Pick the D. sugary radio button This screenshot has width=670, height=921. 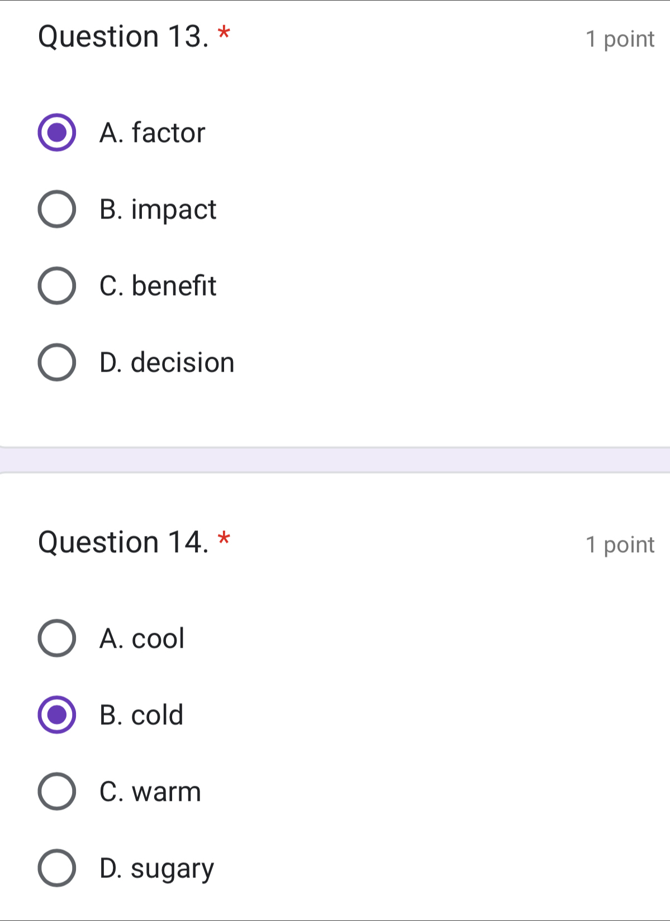[56, 868]
